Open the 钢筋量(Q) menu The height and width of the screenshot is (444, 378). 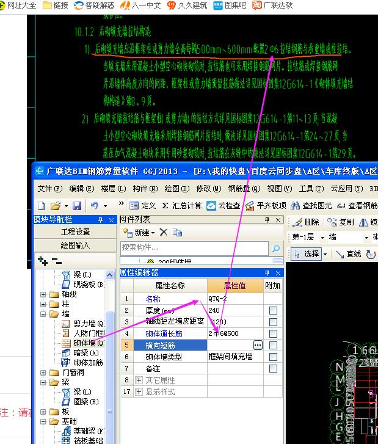click(x=244, y=189)
